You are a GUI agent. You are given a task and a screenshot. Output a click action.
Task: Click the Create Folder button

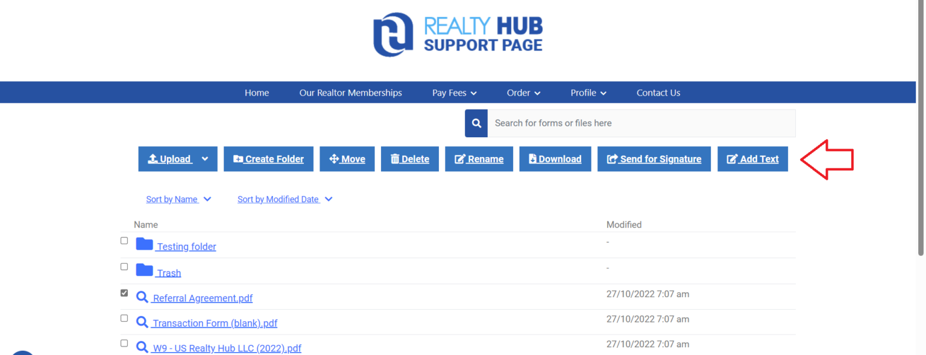point(268,159)
